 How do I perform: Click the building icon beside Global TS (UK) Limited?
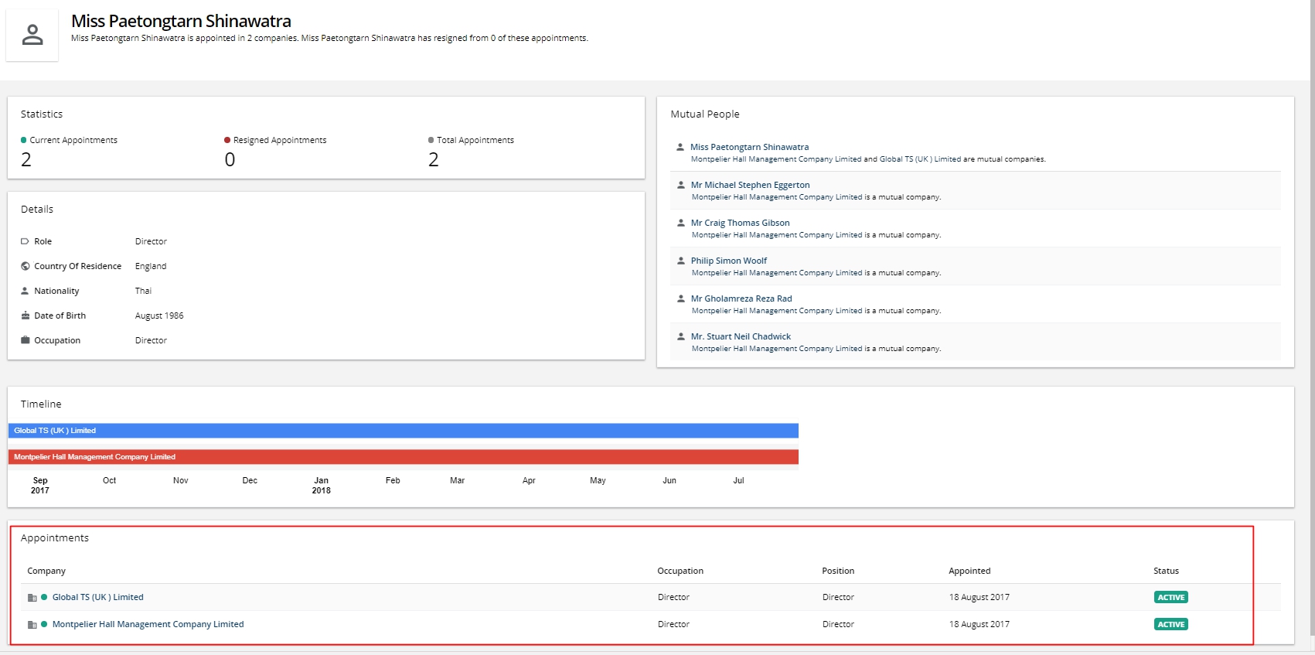tap(32, 598)
